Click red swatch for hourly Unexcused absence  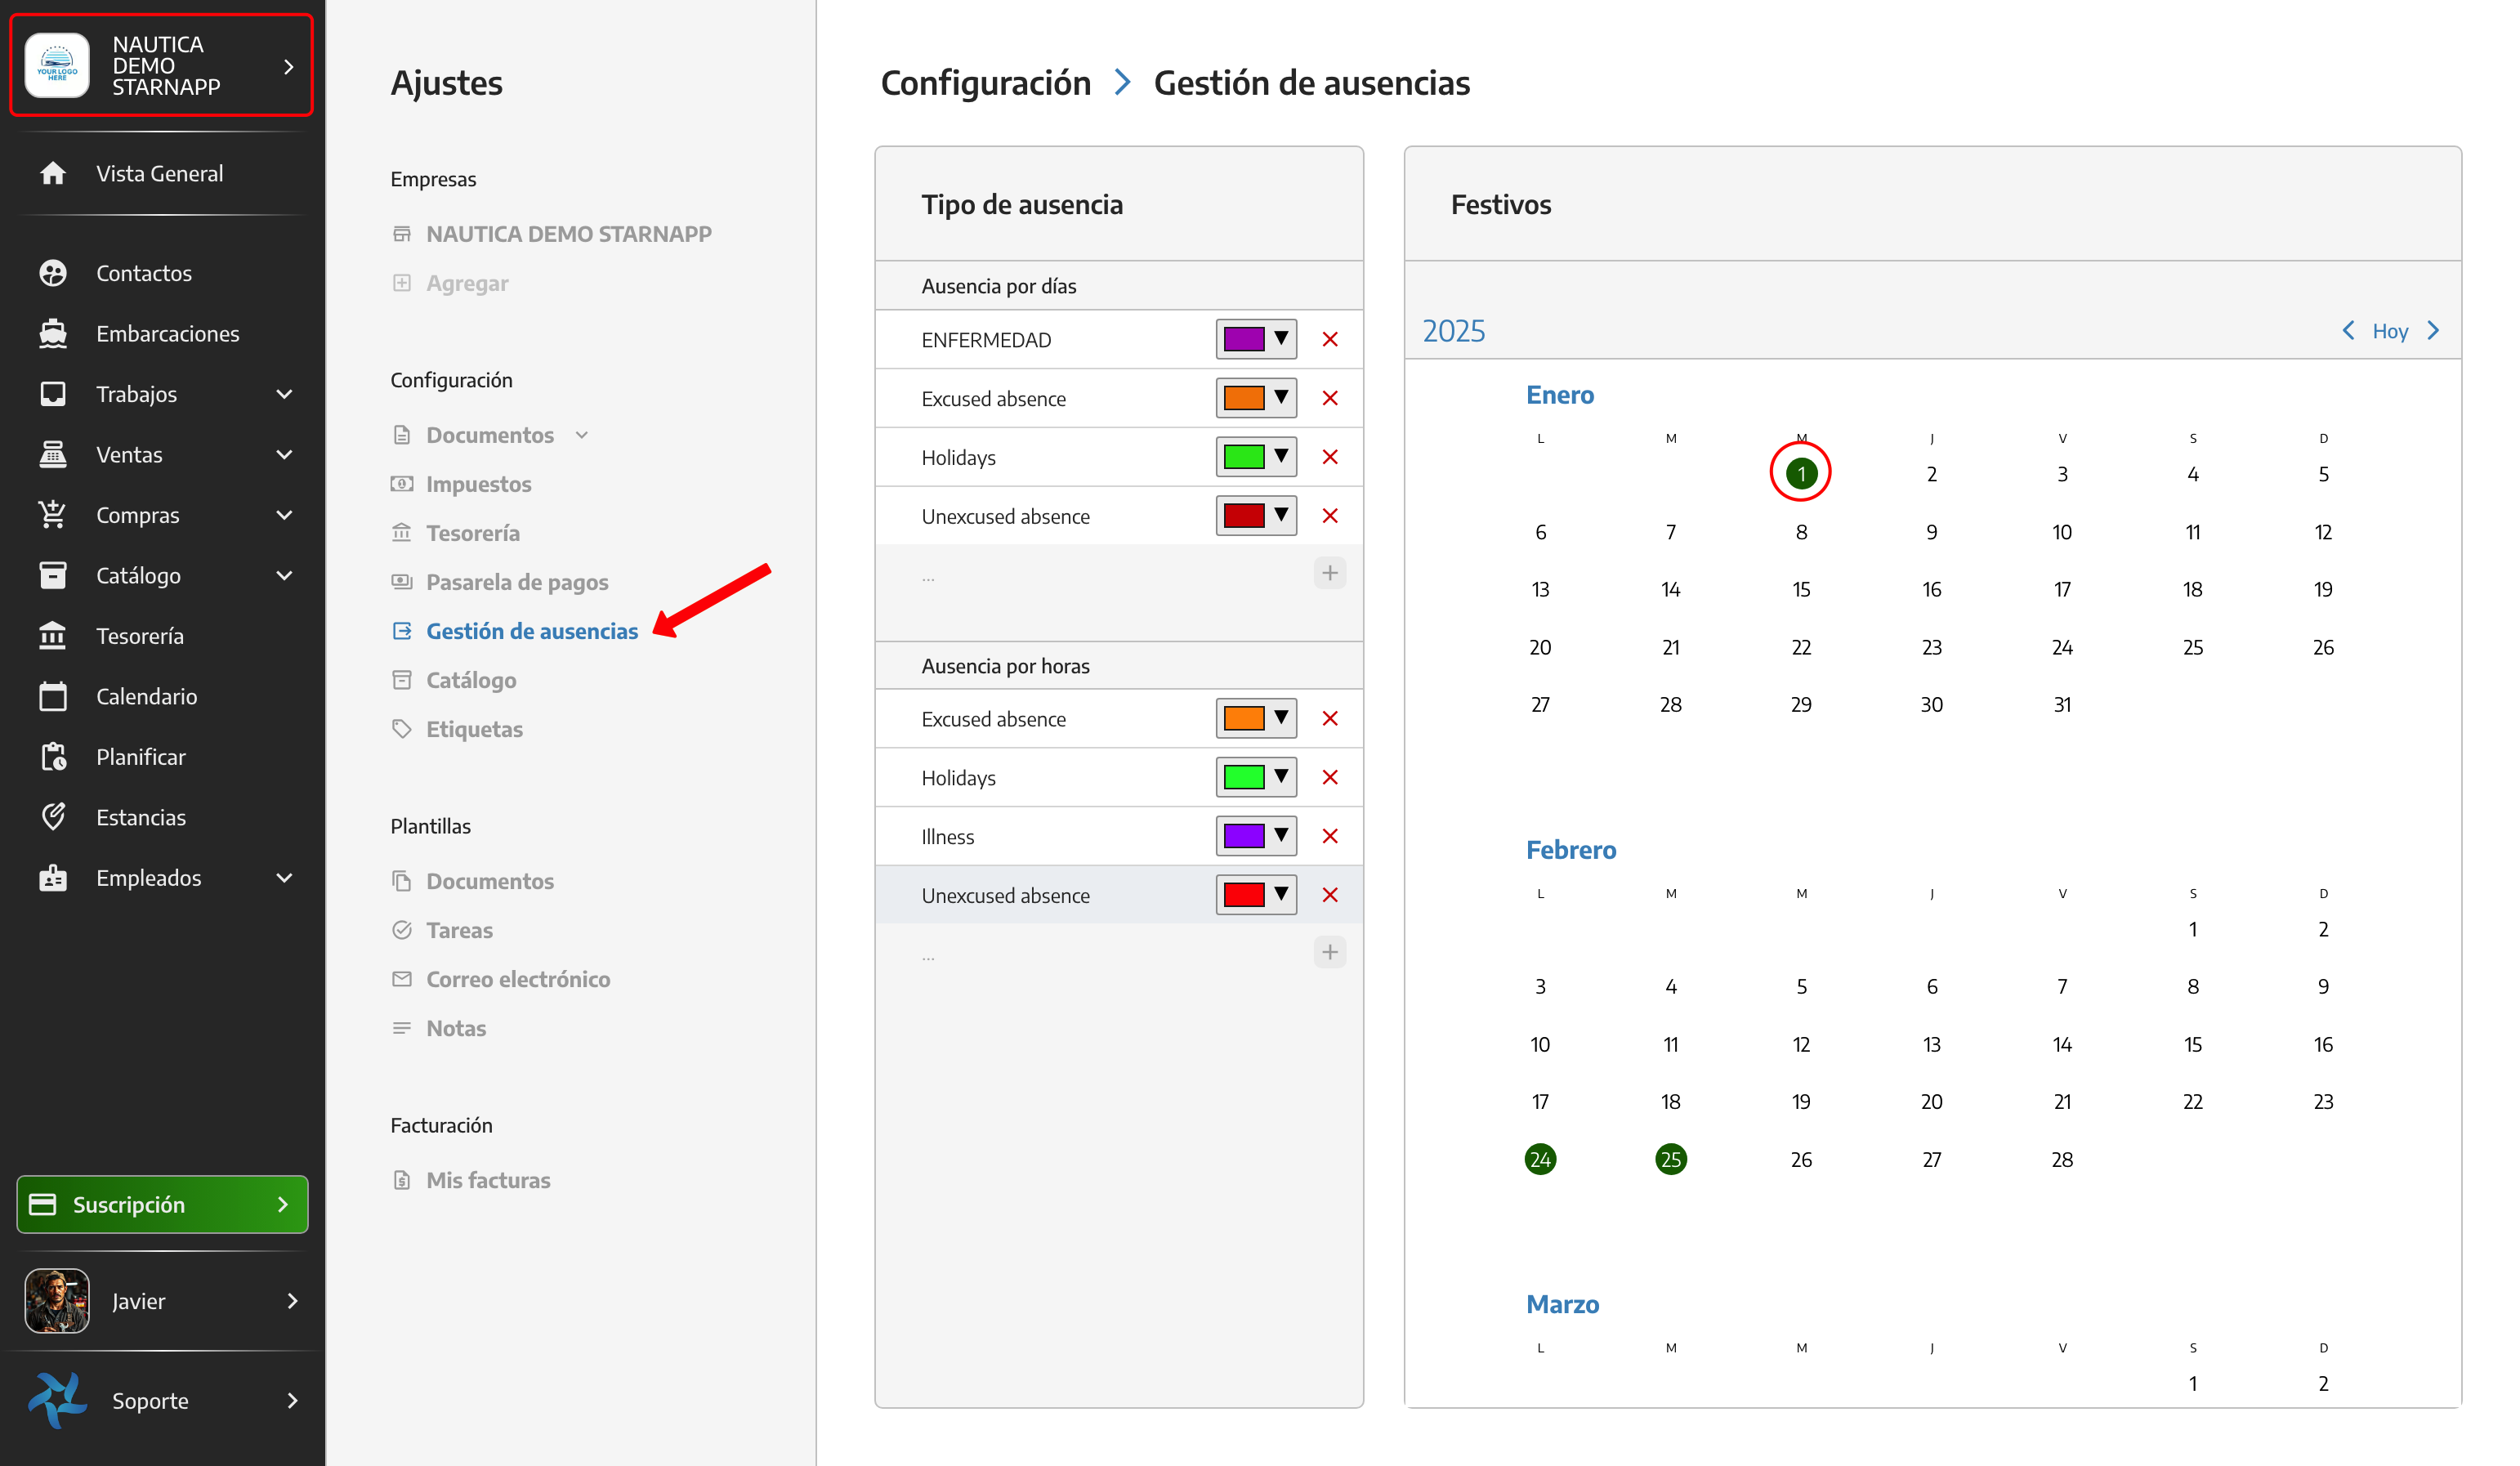(1244, 895)
